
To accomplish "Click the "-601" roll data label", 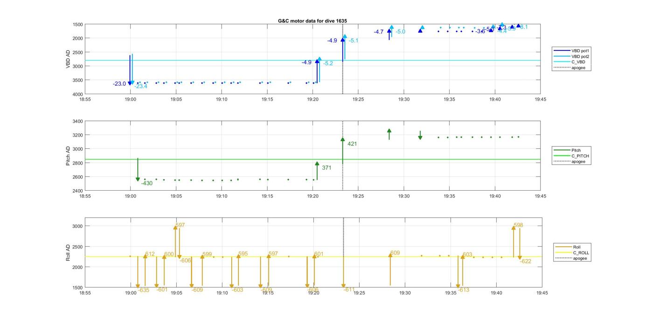I will tap(162, 289).
